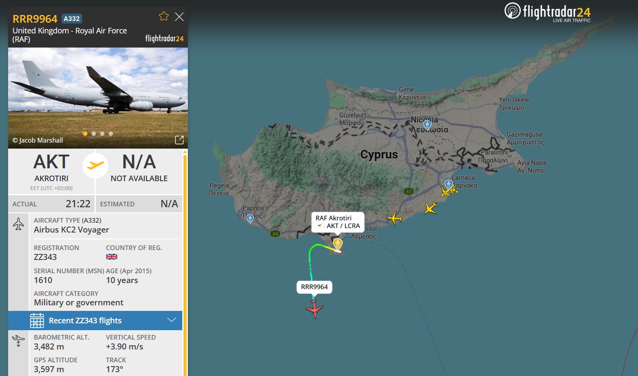Select the Nicosia airport blue marker
The image size is (638, 376).
coord(427,125)
